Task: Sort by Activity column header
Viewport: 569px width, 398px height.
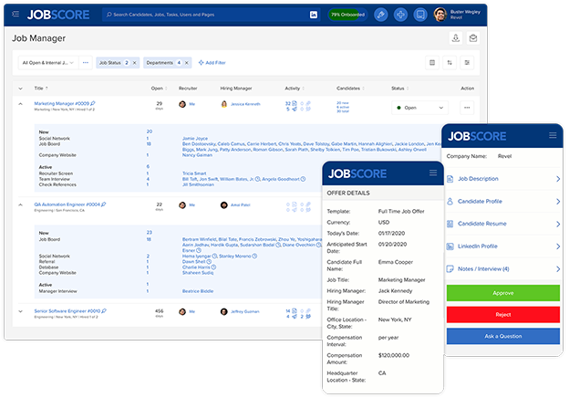Action: 295,89
